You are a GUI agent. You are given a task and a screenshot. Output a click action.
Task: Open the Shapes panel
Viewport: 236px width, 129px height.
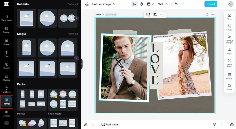click(6, 66)
